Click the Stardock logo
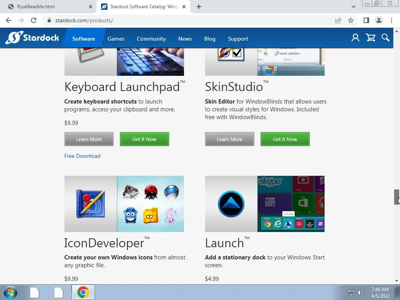 coord(32,38)
